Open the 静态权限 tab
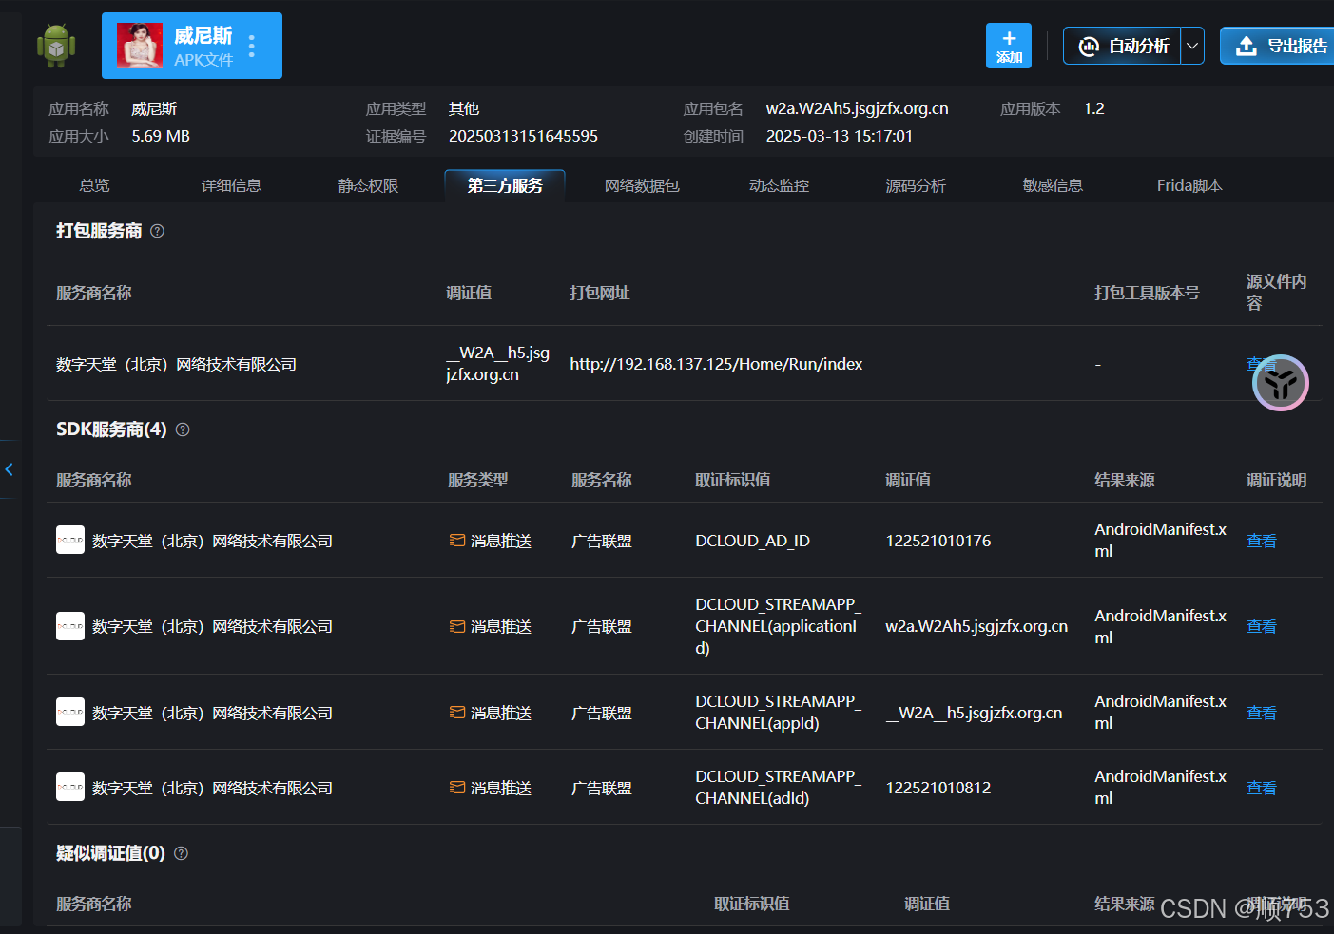1334x934 pixels. [368, 185]
